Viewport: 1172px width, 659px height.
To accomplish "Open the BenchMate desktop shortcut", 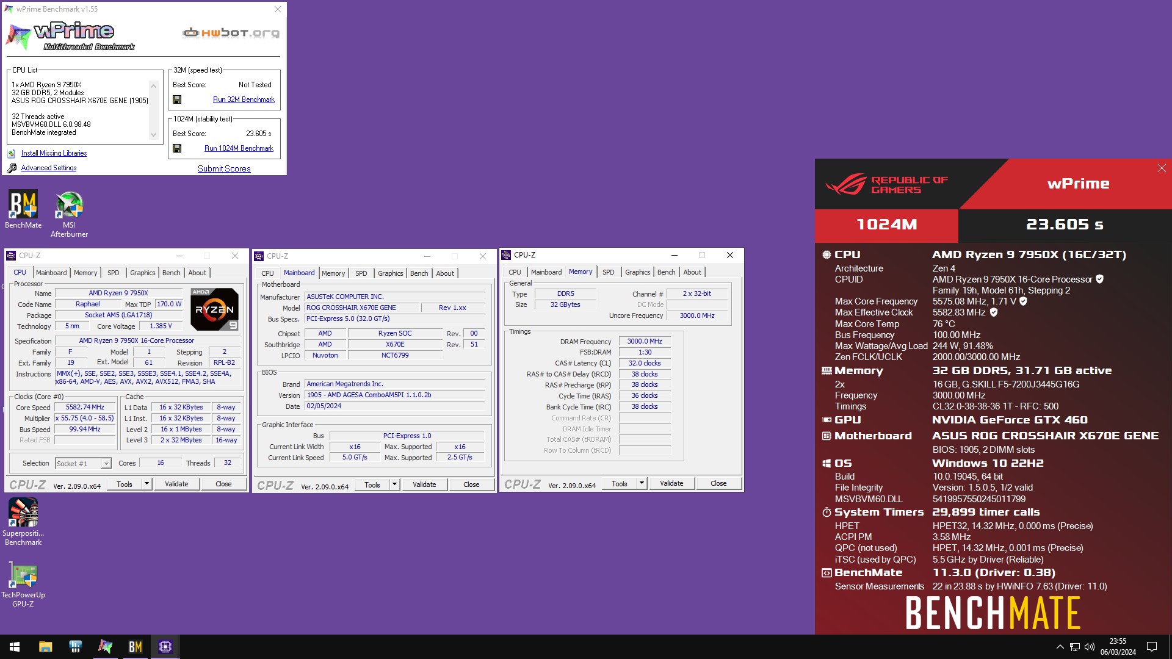I will click(23, 209).
